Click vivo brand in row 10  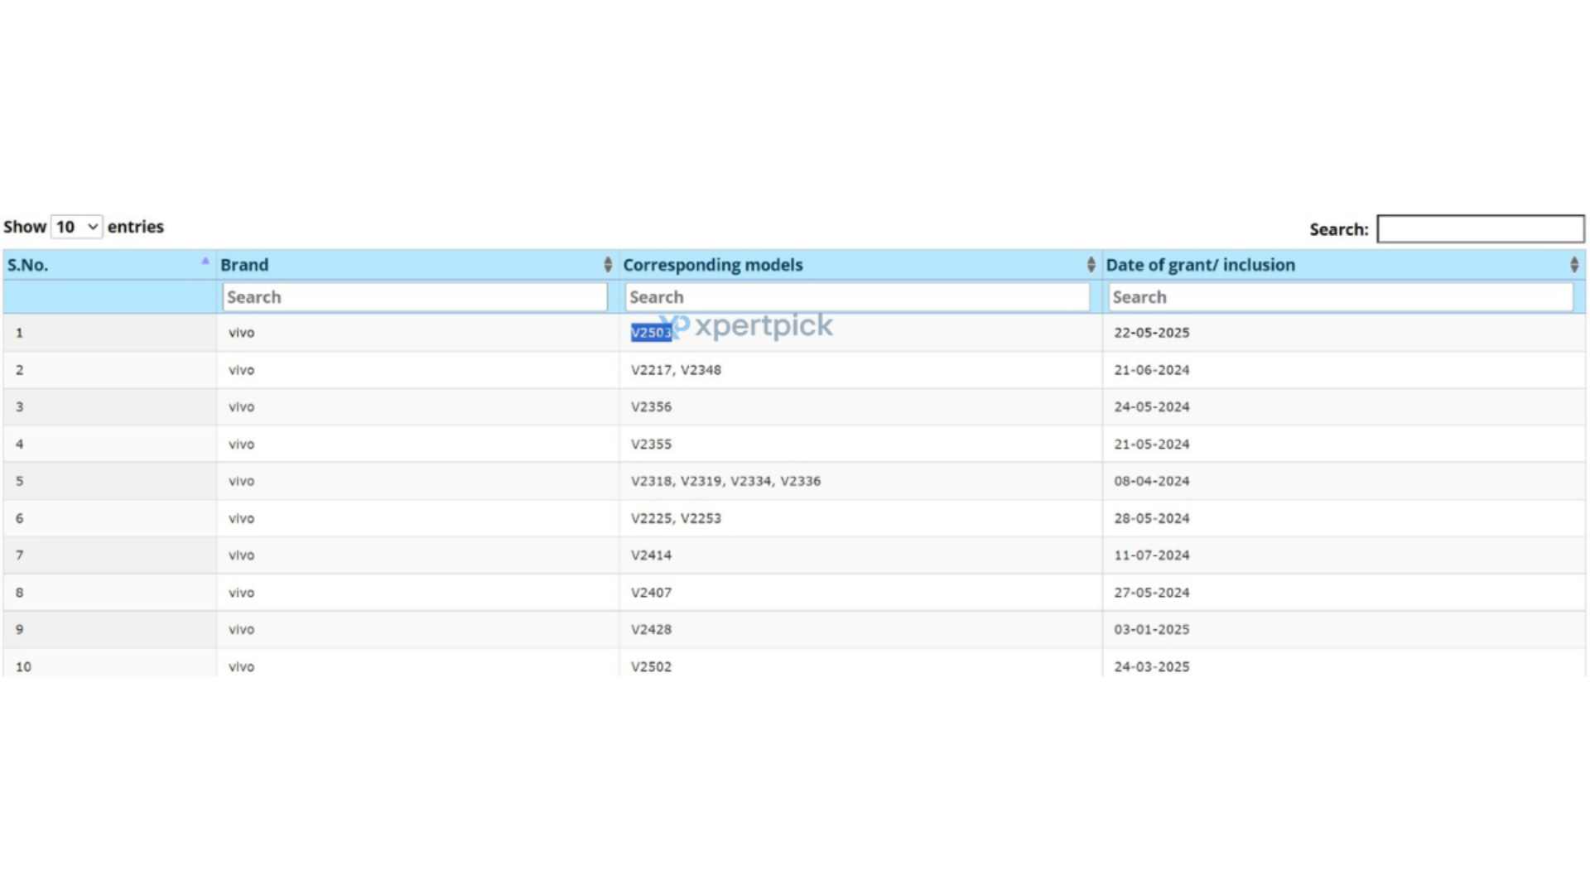click(241, 666)
